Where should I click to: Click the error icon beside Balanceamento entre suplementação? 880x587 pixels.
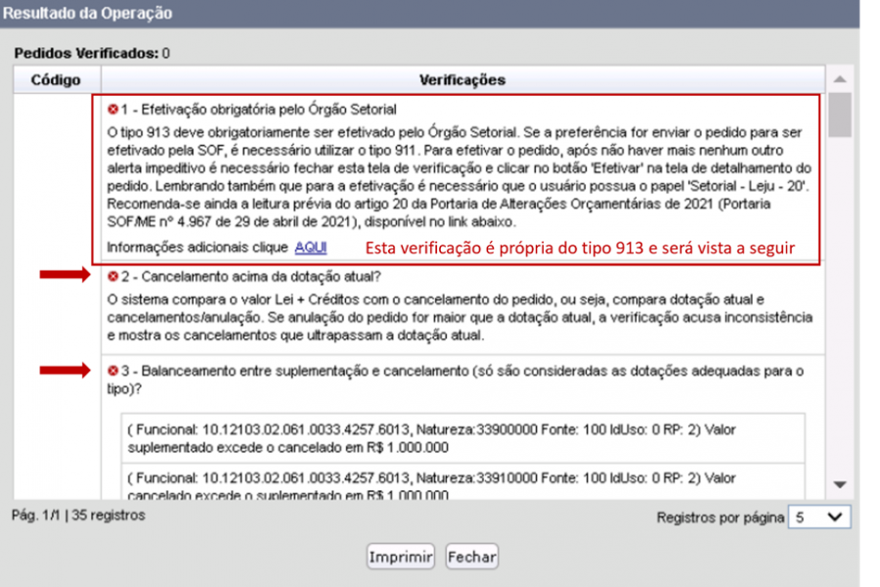[112, 371]
